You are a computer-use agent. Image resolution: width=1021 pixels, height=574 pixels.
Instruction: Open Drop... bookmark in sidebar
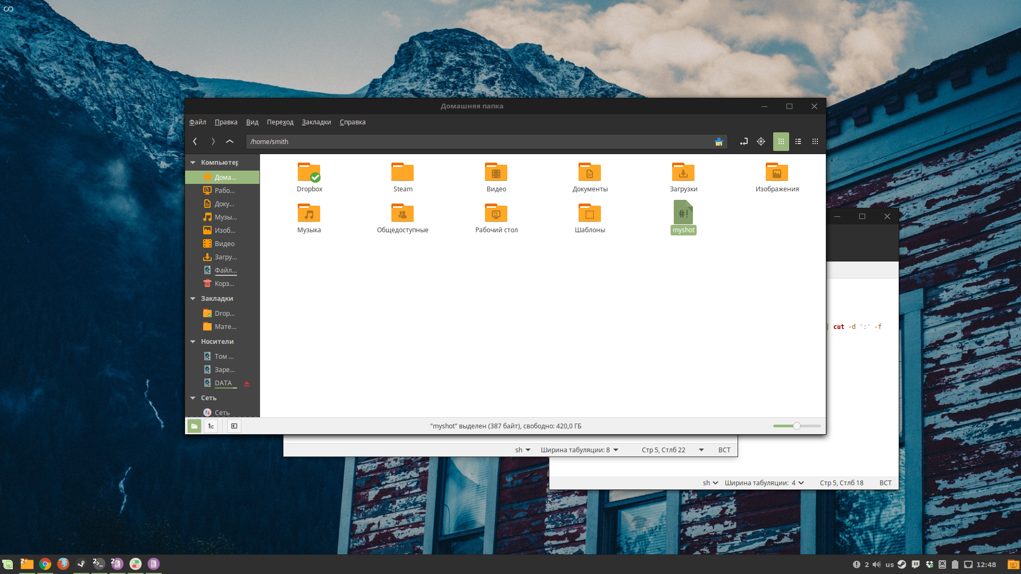222,313
